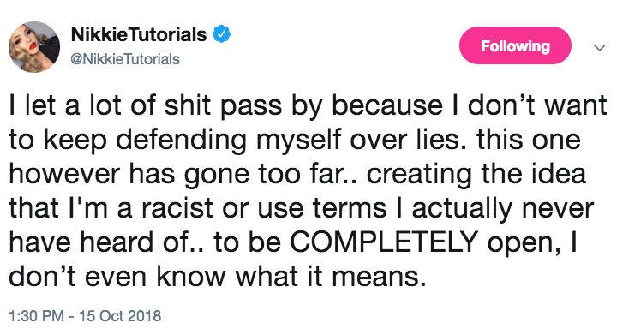The width and height of the screenshot is (623, 335).
Task: Click the blue verified checkmark badge
Action: coord(222,34)
